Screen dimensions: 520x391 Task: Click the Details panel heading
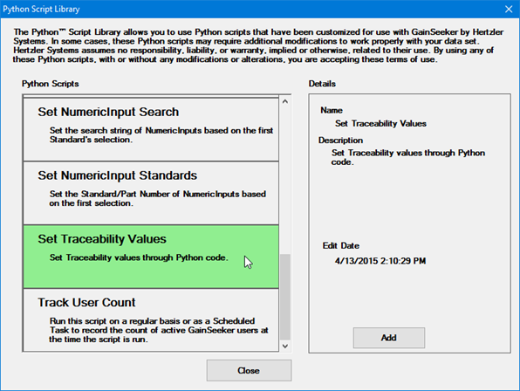322,84
